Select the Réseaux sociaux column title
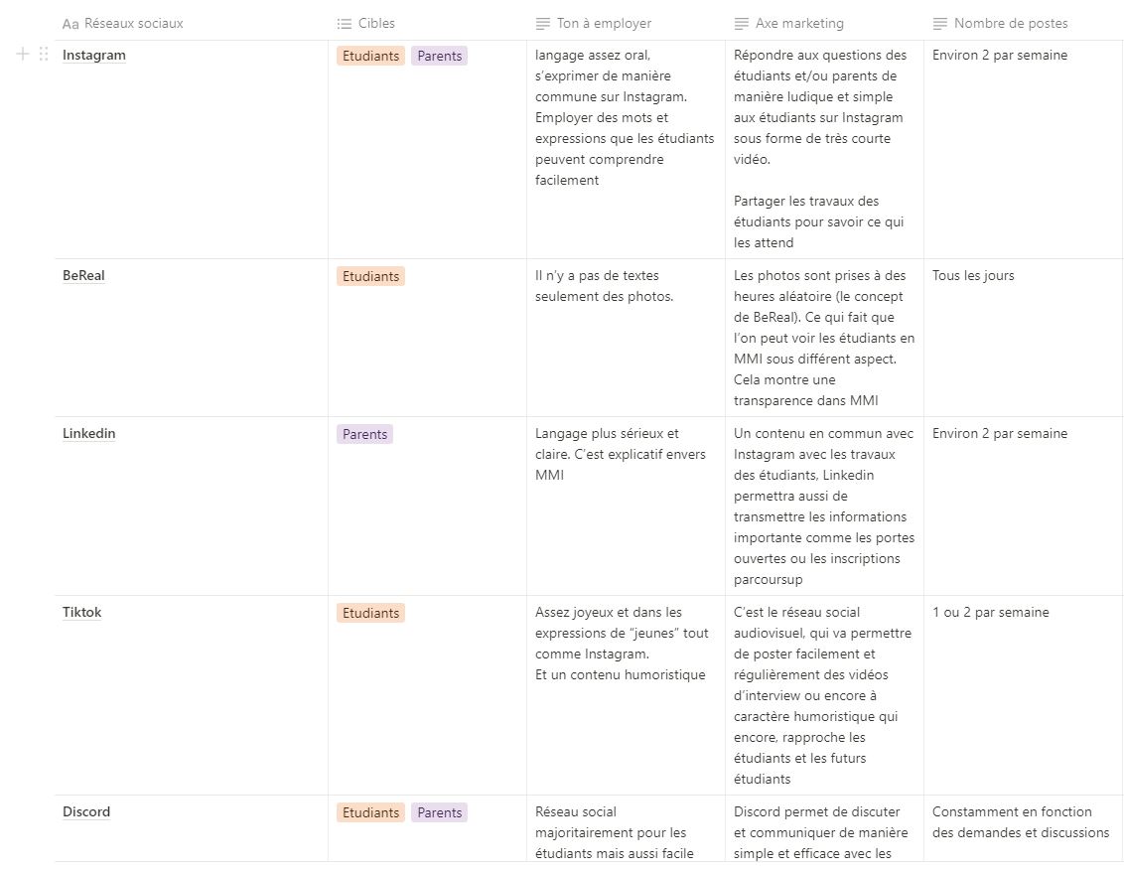This screenshot has width=1124, height=872. click(133, 24)
